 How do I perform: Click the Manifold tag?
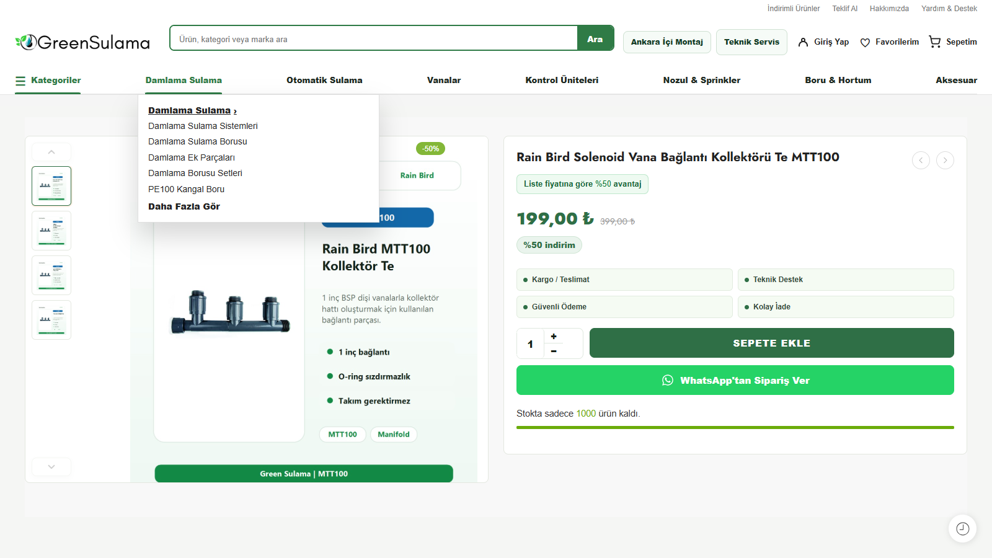coord(394,435)
